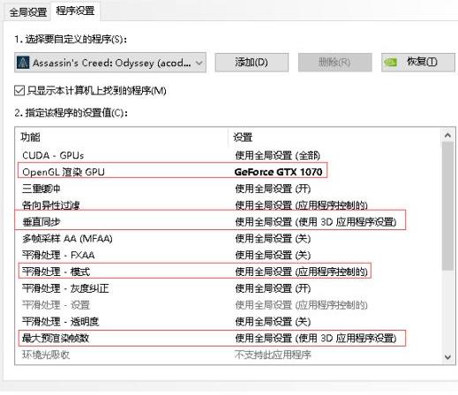Screen dimensions: 458x395
Task: Click the 使用全局设置 (全部) value for CUDA
Action: (x=277, y=155)
